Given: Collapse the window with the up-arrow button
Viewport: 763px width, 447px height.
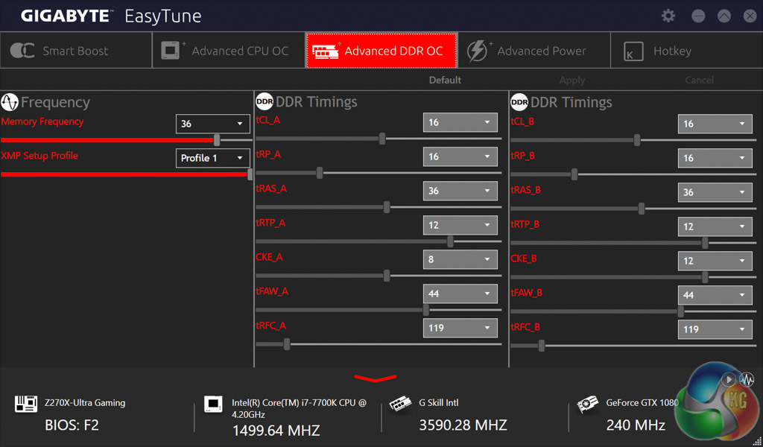Looking at the screenshot, I should click(x=724, y=16).
